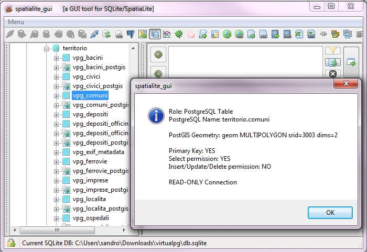Click the green ladybug icon in toolbar
The width and height of the screenshot is (367, 252).
179,35
